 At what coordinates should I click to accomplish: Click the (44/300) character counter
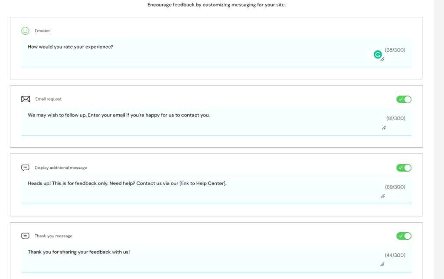tap(395, 255)
